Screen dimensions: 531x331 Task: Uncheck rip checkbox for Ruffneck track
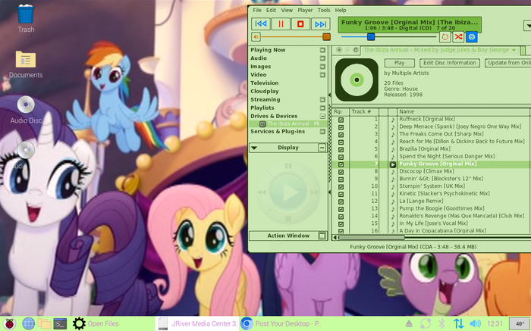[341, 120]
